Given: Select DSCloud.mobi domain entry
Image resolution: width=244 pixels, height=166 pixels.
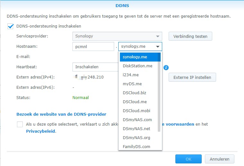Looking at the screenshot, I should pyautogui.click(x=136, y=111).
